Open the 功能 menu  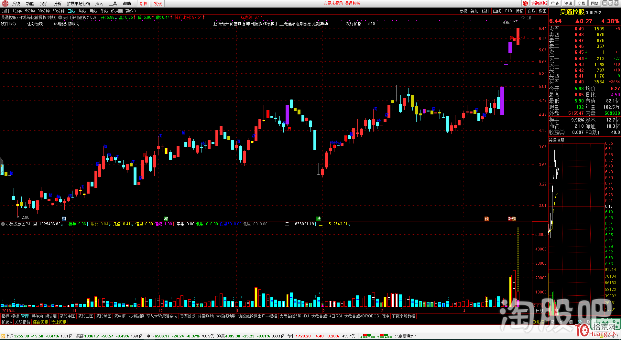[x=30, y=4]
